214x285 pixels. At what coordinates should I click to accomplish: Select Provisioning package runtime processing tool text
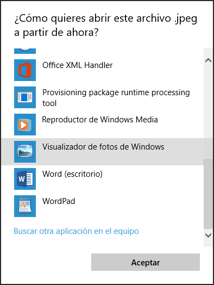tap(116, 97)
